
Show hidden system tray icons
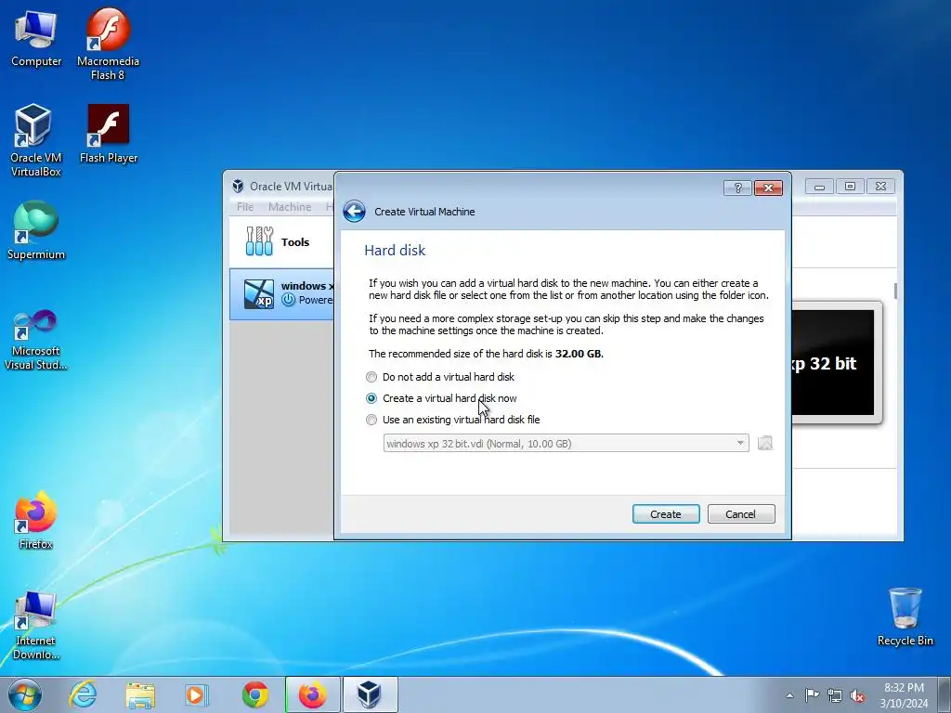pyautogui.click(x=789, y=695)
